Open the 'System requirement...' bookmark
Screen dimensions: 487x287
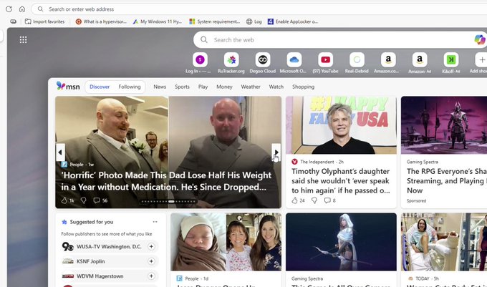click(215, 21)
